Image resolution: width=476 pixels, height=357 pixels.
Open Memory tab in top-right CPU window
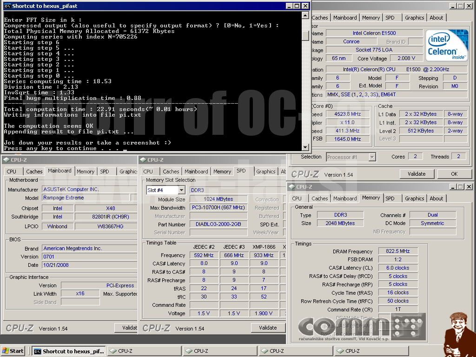[x=370, y=18]
